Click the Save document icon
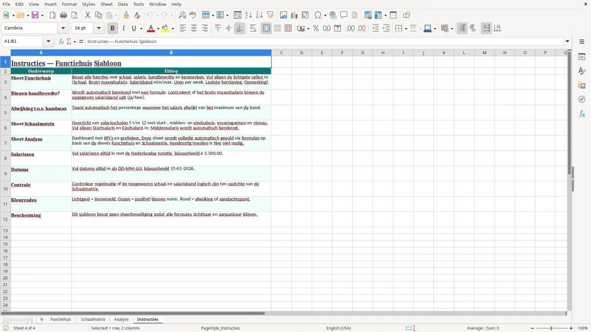 pos(35,15)
